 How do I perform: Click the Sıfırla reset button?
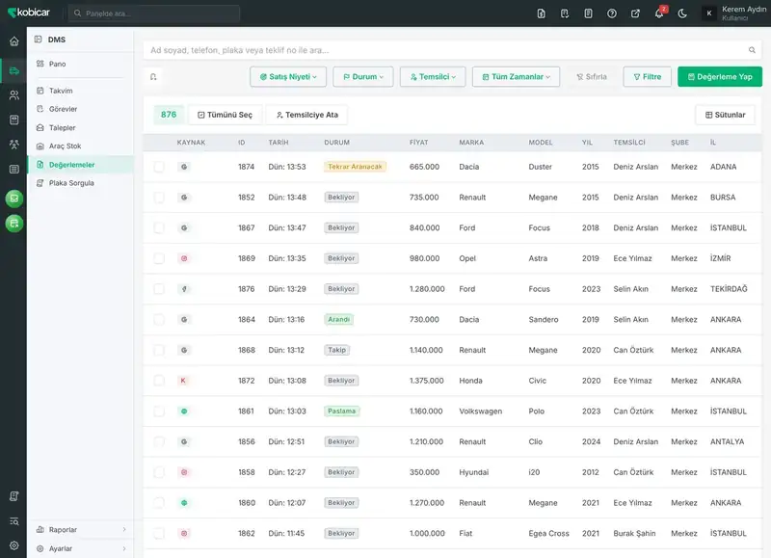tap(592, 77)
